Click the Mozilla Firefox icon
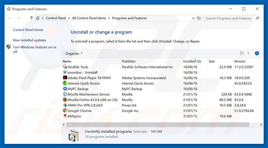Viewport: 268px width, 148px height. [65, 100]
